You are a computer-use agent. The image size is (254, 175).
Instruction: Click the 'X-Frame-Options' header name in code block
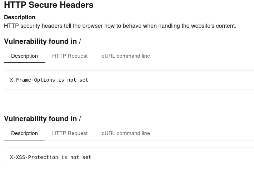pyautogui.click(x=33, y=80)
